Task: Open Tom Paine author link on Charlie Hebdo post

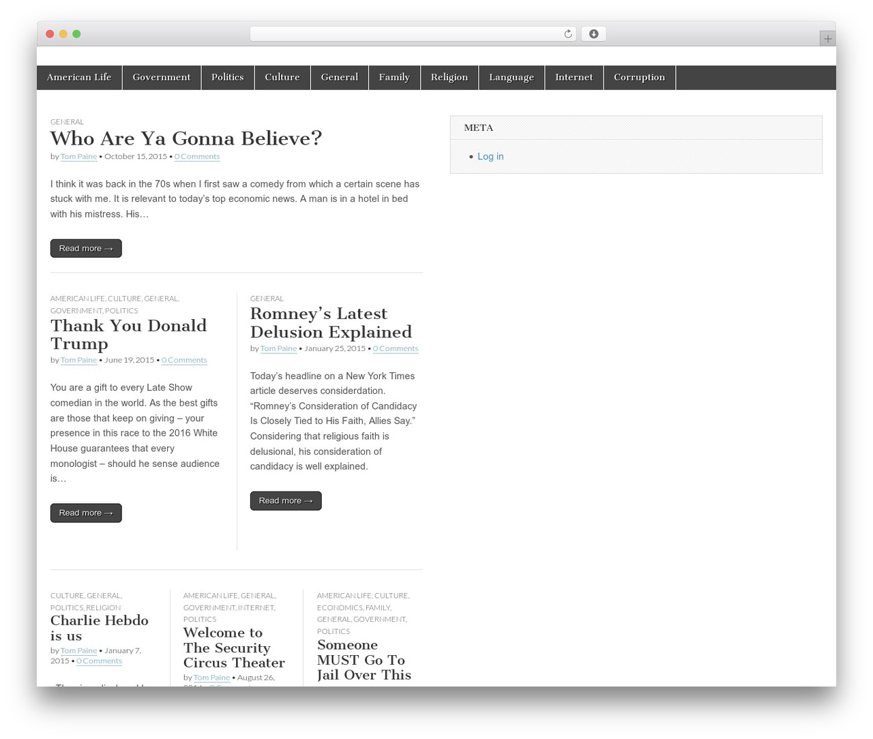Action: [78, 650]
